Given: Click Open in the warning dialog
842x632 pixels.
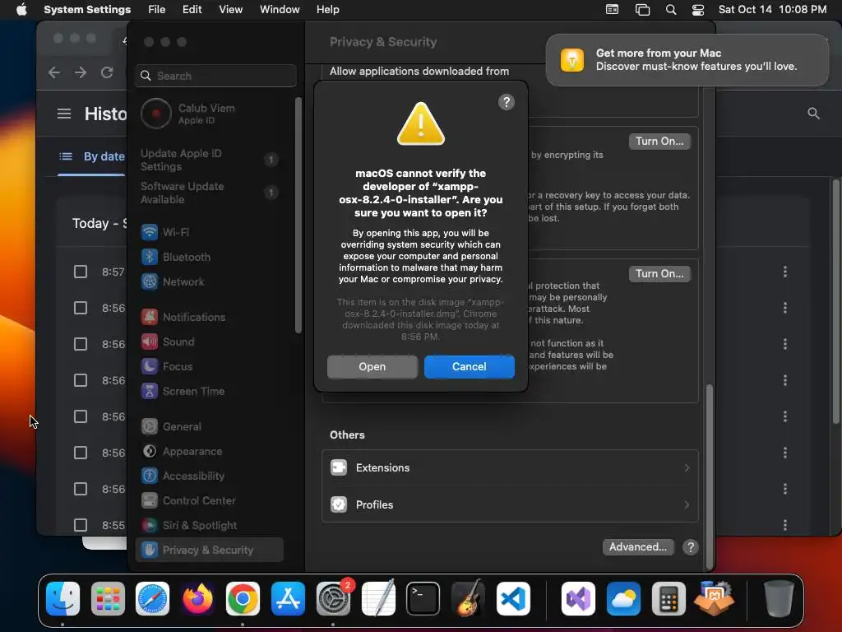Looking at the screenshot, I should [372, 366].
